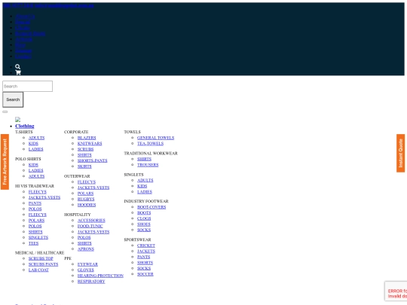
Task: Open the Free Artwork Request side tab
Action: [x=5, y=162]
